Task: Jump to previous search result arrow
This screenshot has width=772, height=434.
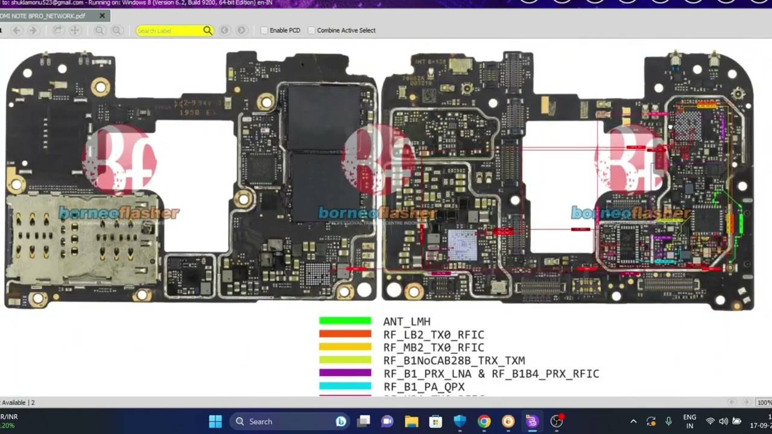Action: point(224,30)
